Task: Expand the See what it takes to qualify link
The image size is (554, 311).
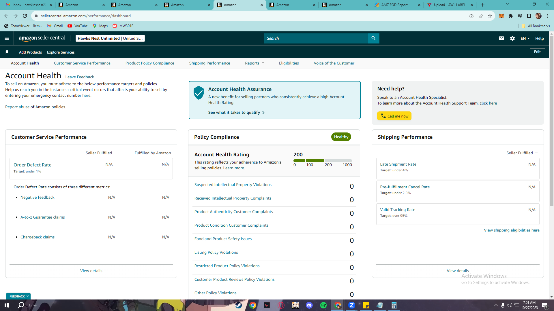Action: [x=236, y=112]
